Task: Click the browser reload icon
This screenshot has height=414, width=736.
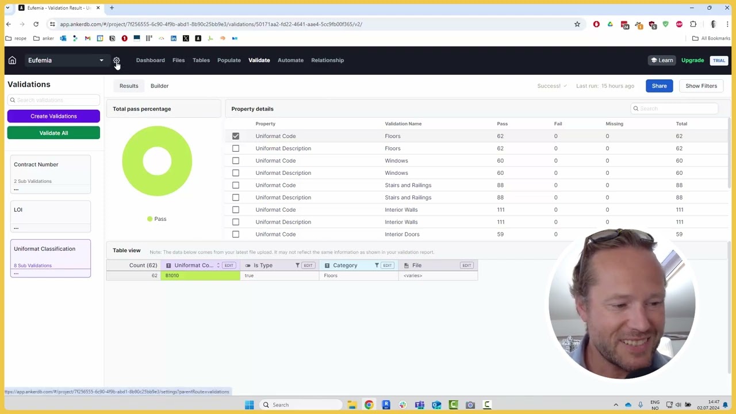Action: (x=36, y=24)
